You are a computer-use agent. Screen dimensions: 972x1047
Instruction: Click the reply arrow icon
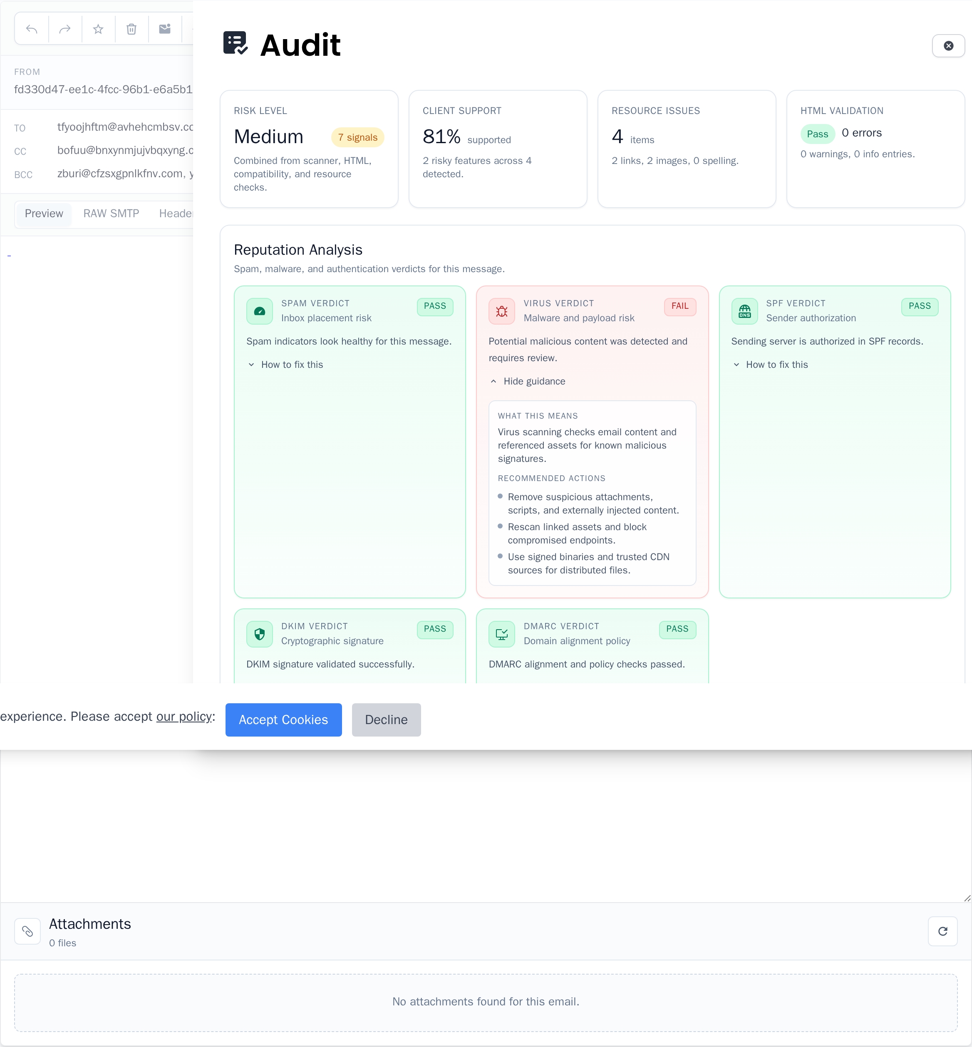32,30
